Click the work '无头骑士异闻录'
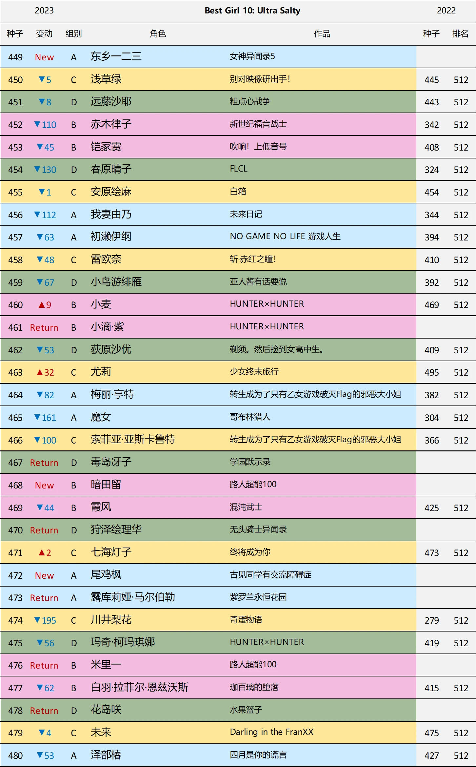 tap(258, 529)
